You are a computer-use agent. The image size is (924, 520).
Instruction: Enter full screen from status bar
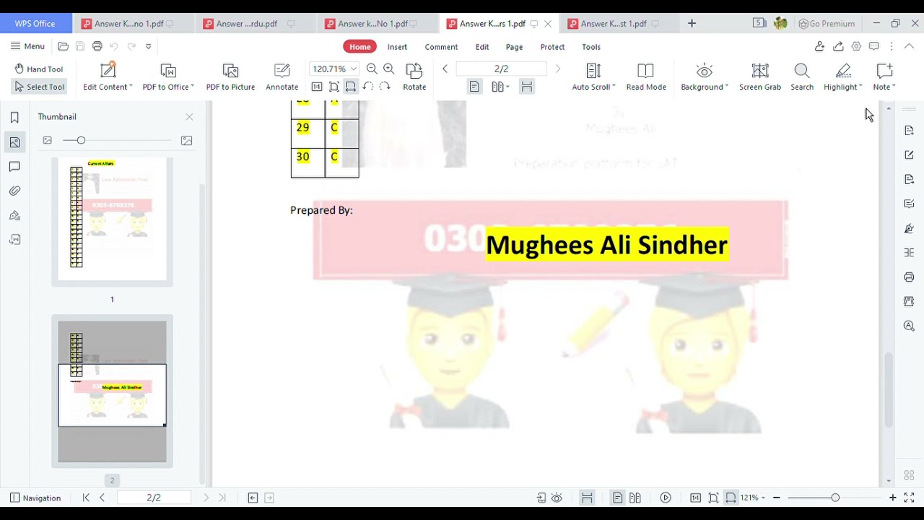point(909,498)
